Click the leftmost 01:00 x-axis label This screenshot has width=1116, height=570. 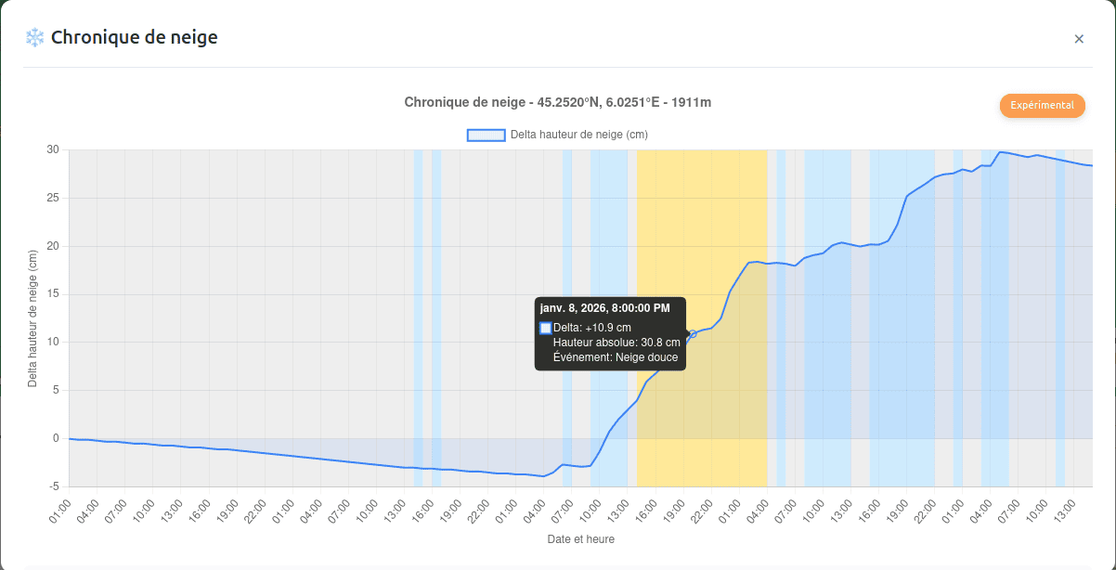pos(61,511)
